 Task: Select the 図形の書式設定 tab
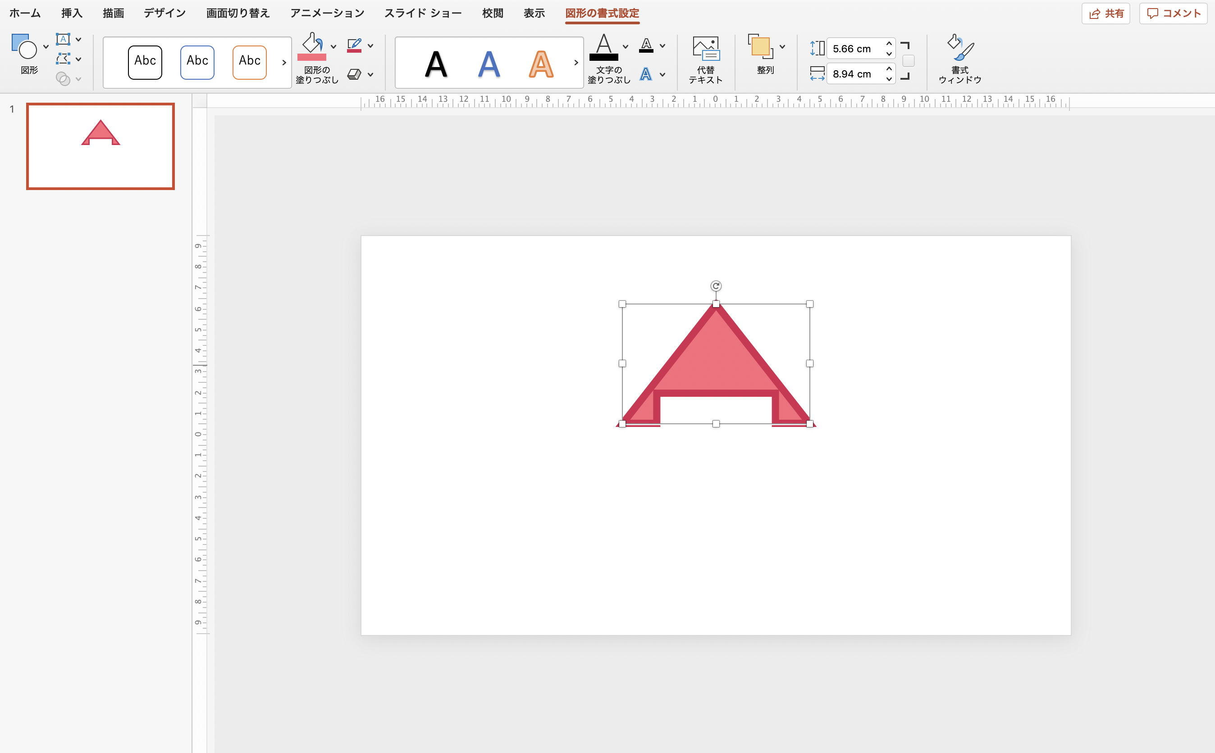pyautogui.click(x=602, y=13)
